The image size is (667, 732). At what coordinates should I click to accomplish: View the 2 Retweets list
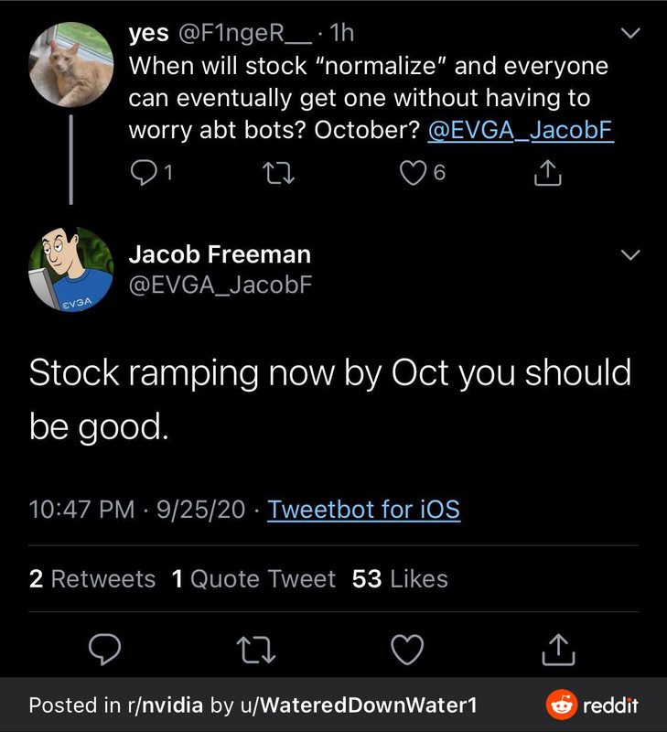click(x=92, y=579)
